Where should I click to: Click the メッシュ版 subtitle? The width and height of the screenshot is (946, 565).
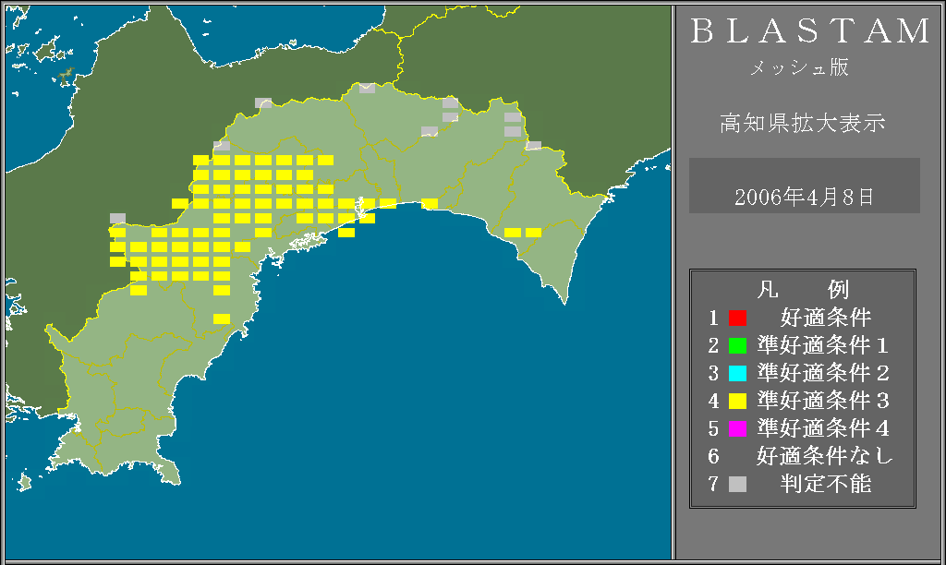pyautogui.click(x=799, y=66)
